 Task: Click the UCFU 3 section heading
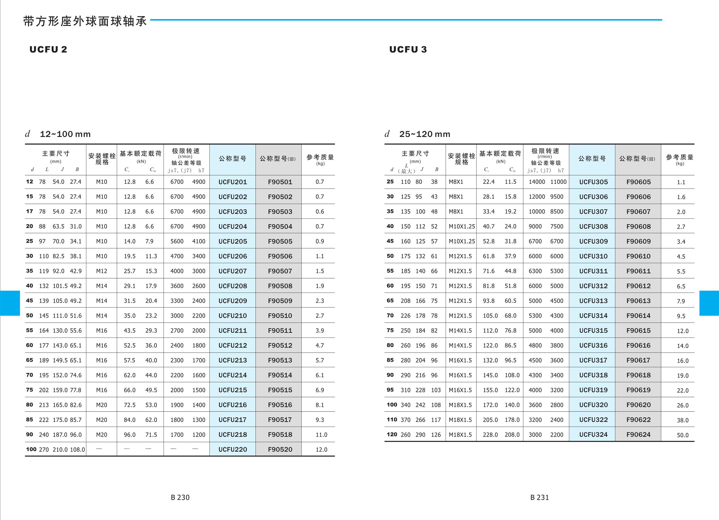pyautogui.click(x=408, y=49)
